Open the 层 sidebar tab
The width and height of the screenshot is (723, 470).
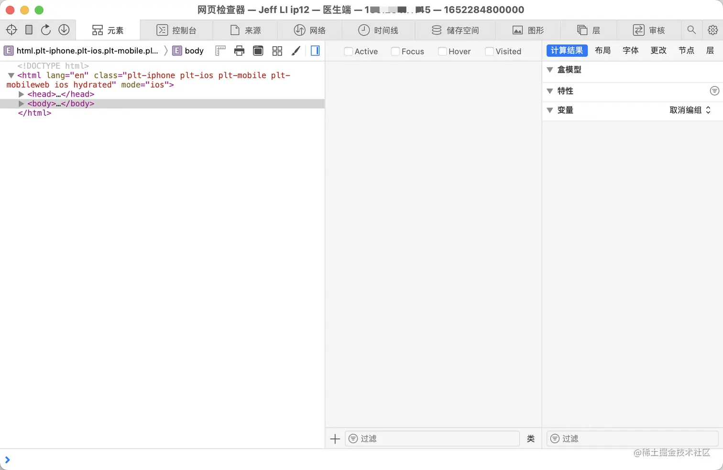tap(710, 50)
